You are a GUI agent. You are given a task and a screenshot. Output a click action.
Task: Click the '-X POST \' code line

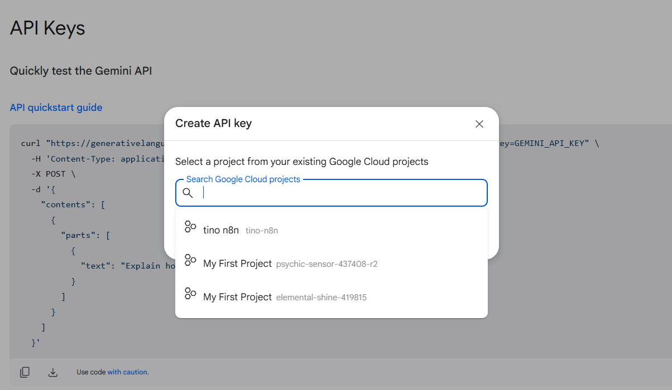(x=53, y=174)
